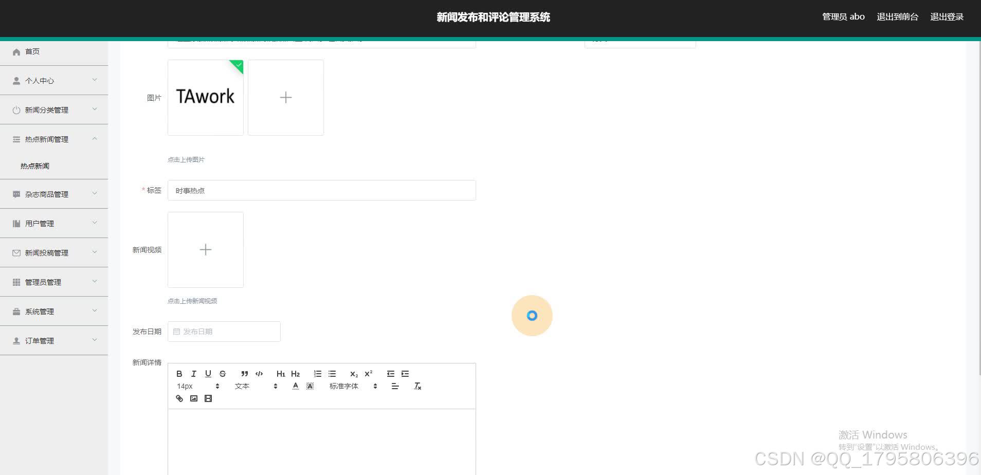This screenshot has height=475, width=981.
Task: Click 退出登录 in header
Action: click(947, 17)
